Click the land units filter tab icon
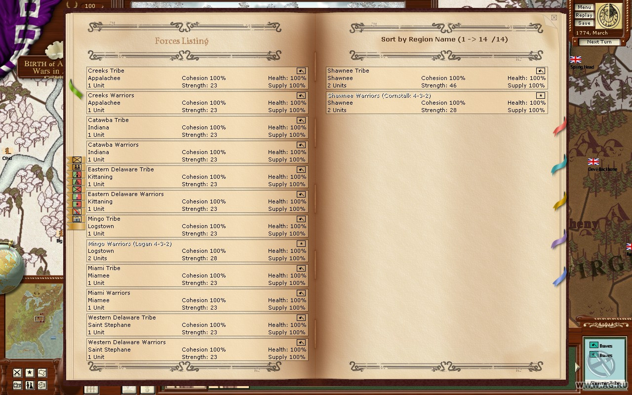Image resolution: width=632 pixels, height=395 pixels. pos(77,159)
